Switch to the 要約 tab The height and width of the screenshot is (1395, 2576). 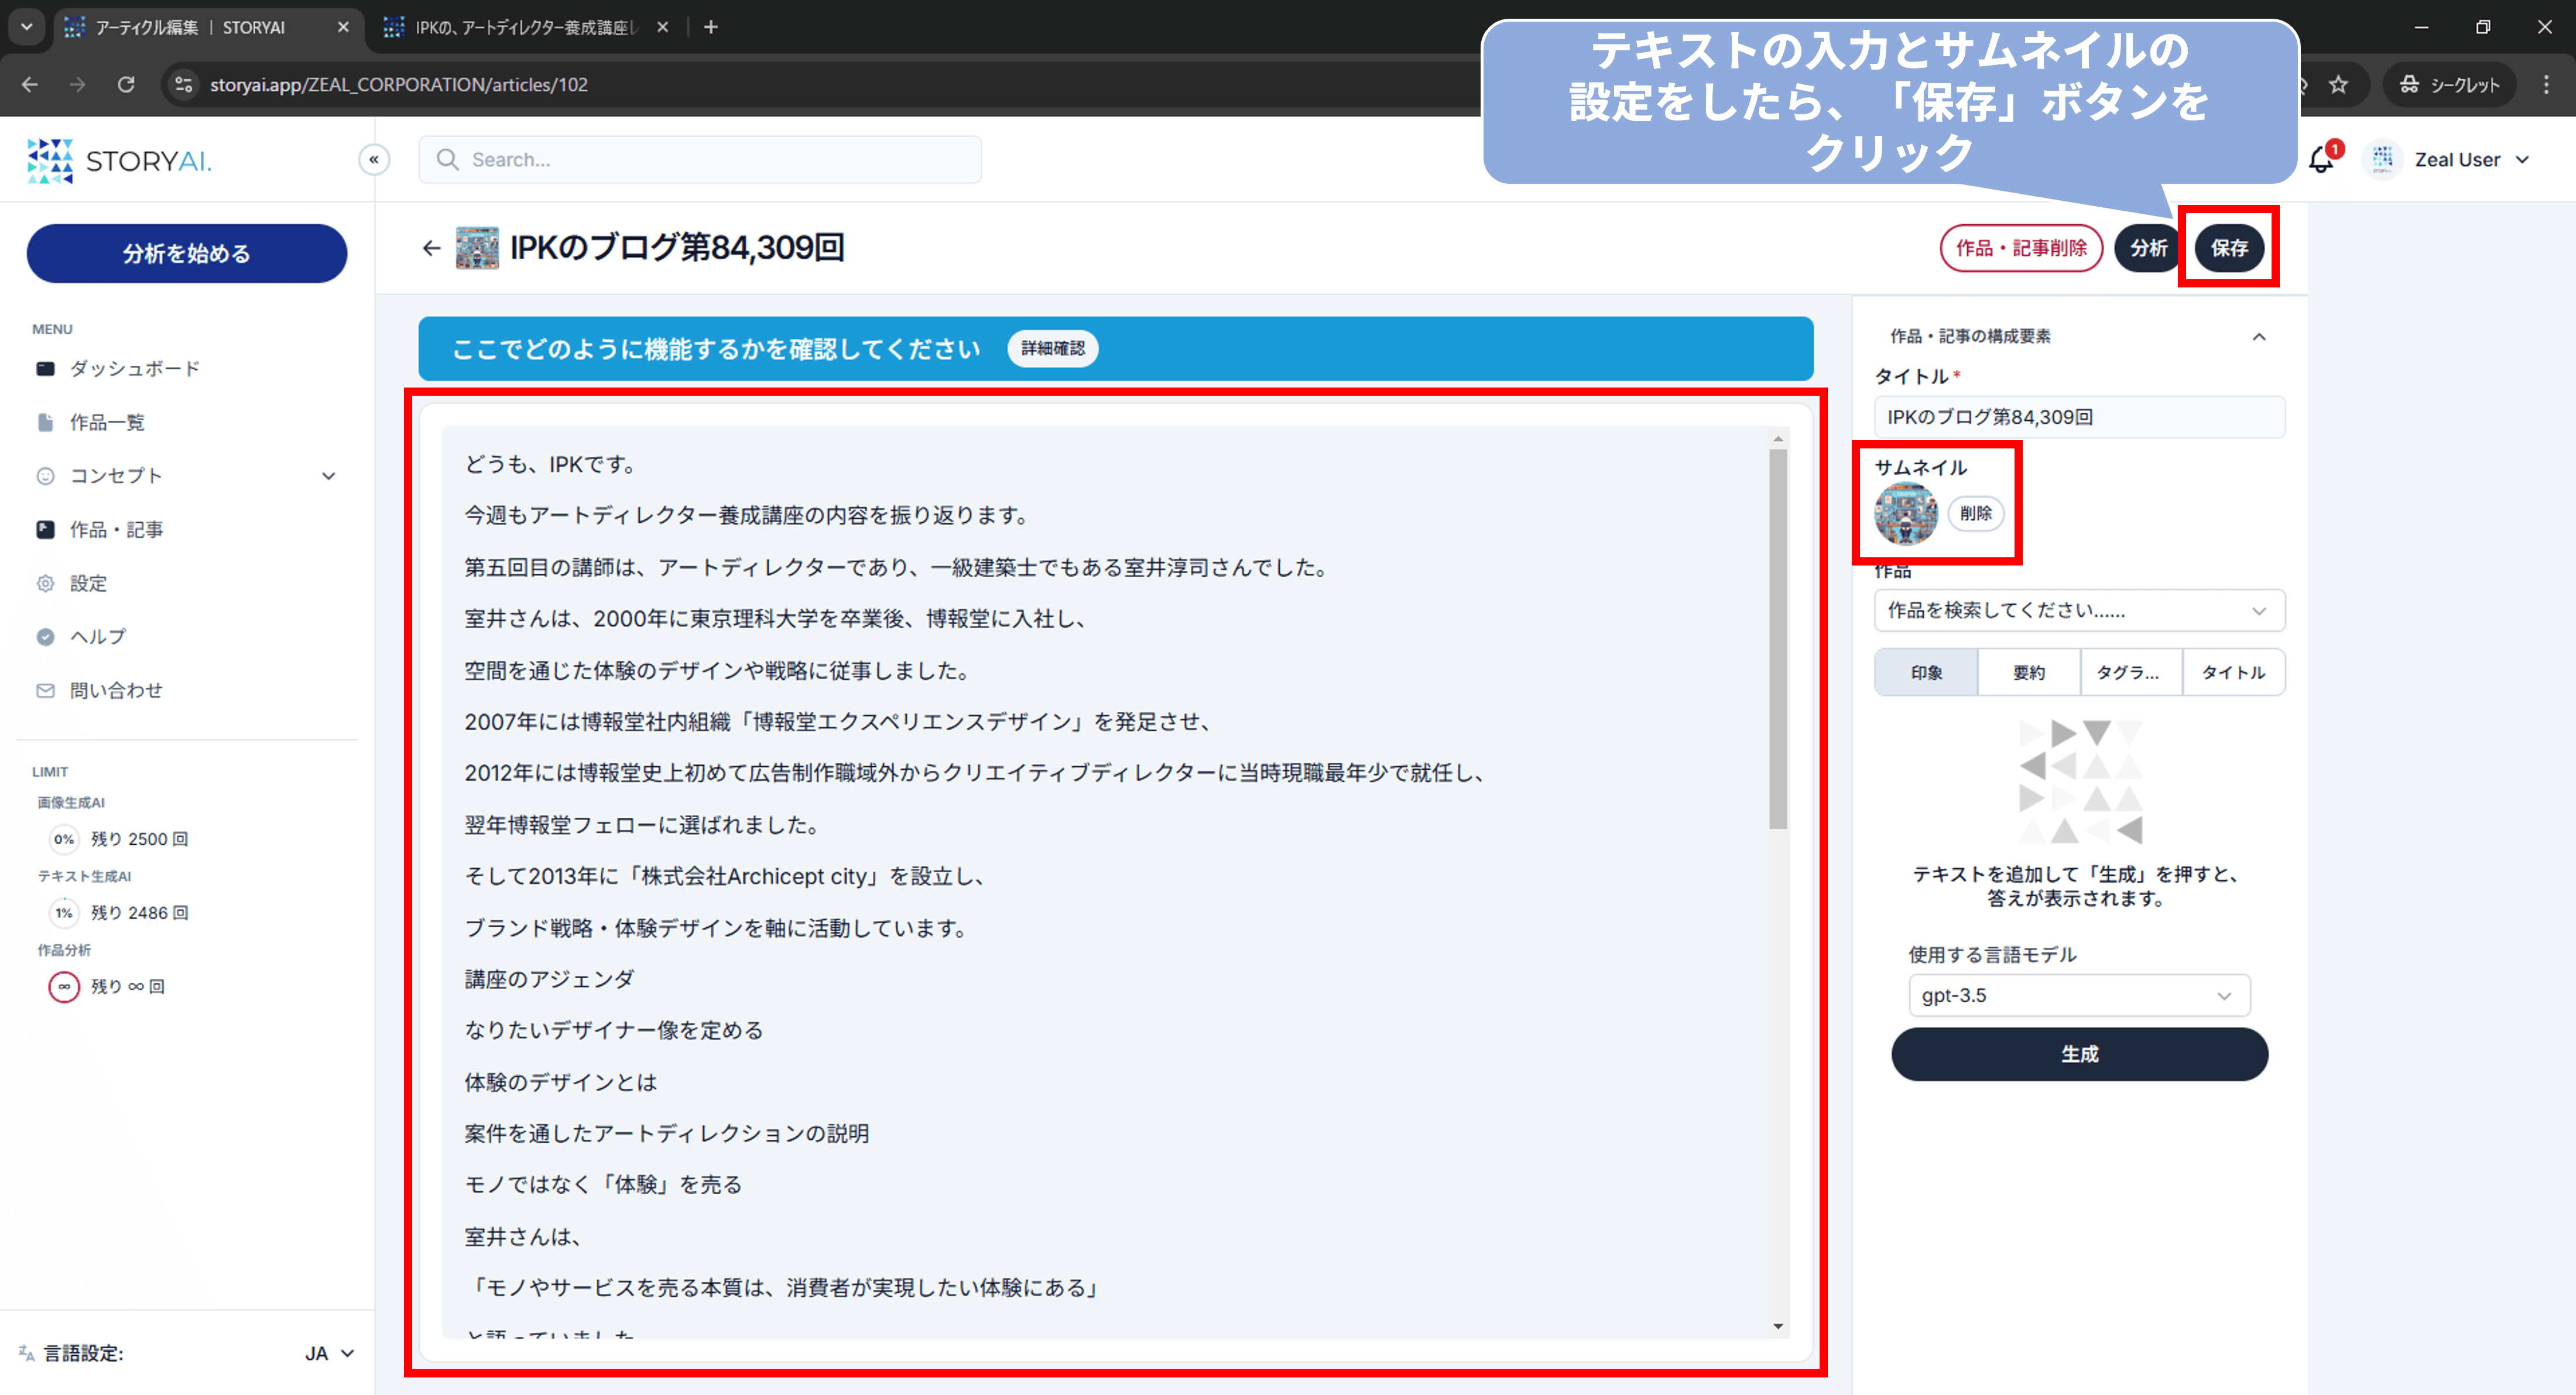click(2029, 673)
